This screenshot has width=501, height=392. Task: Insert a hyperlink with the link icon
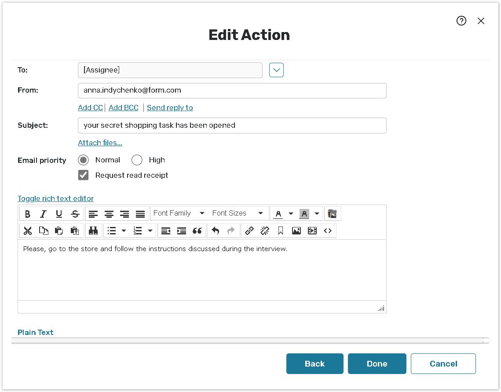[249, 230]
